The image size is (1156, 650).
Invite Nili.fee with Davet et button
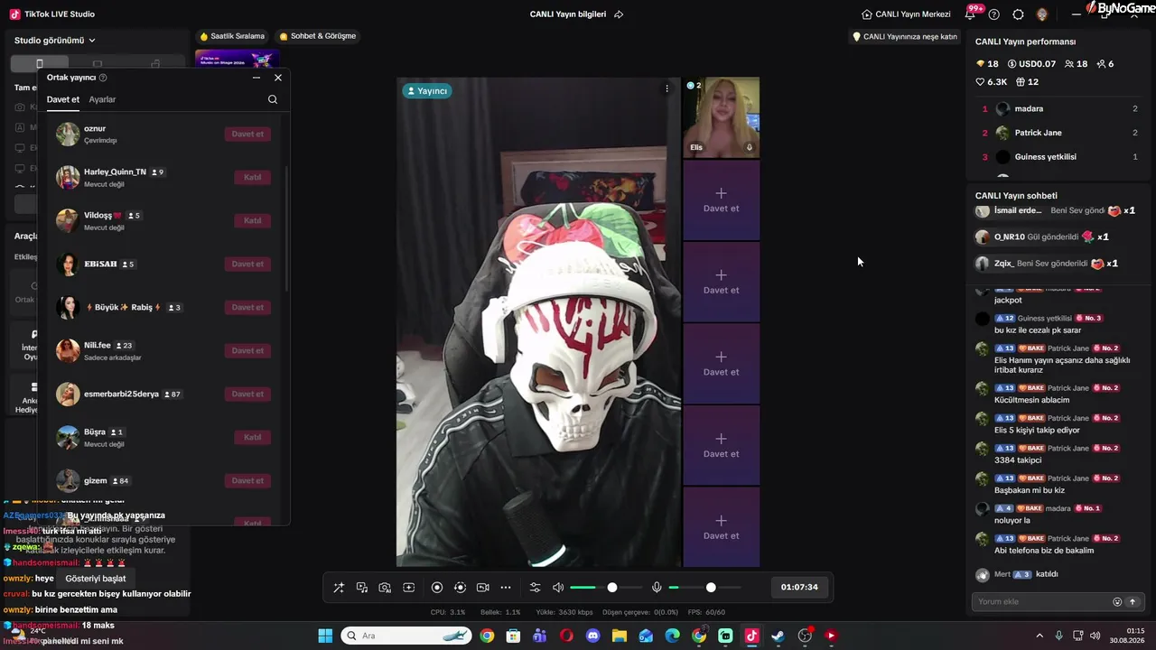[247, 350]
